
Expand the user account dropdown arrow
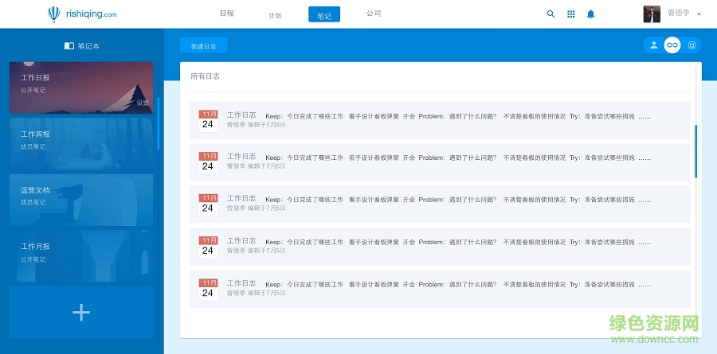699,14
